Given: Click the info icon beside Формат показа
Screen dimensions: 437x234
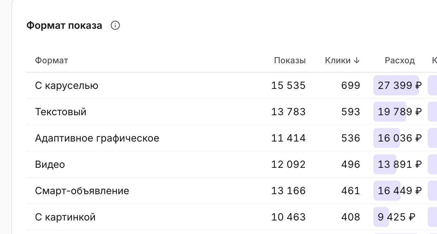Looking at the screenshot, I should [115, 26].
